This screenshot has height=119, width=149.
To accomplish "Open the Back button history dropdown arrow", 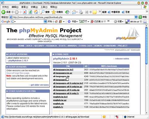I will click(x=13, y=12).
